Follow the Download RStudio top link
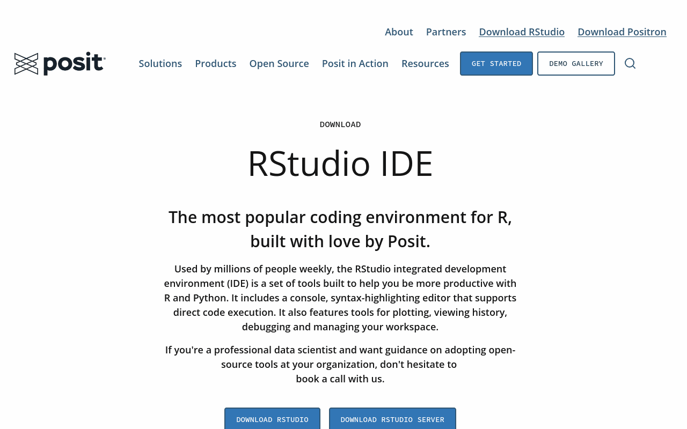Image resolution: width=687 pixels, height=429 pixels. [x=522, y=32]
